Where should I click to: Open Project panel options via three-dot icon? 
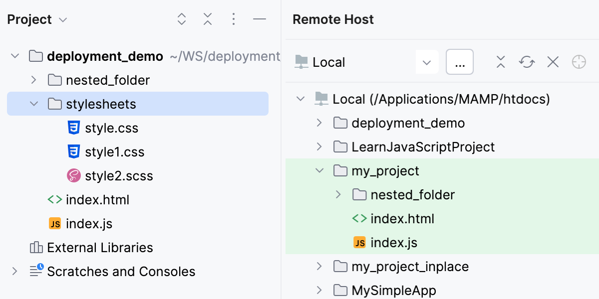[x=234, y=19]
